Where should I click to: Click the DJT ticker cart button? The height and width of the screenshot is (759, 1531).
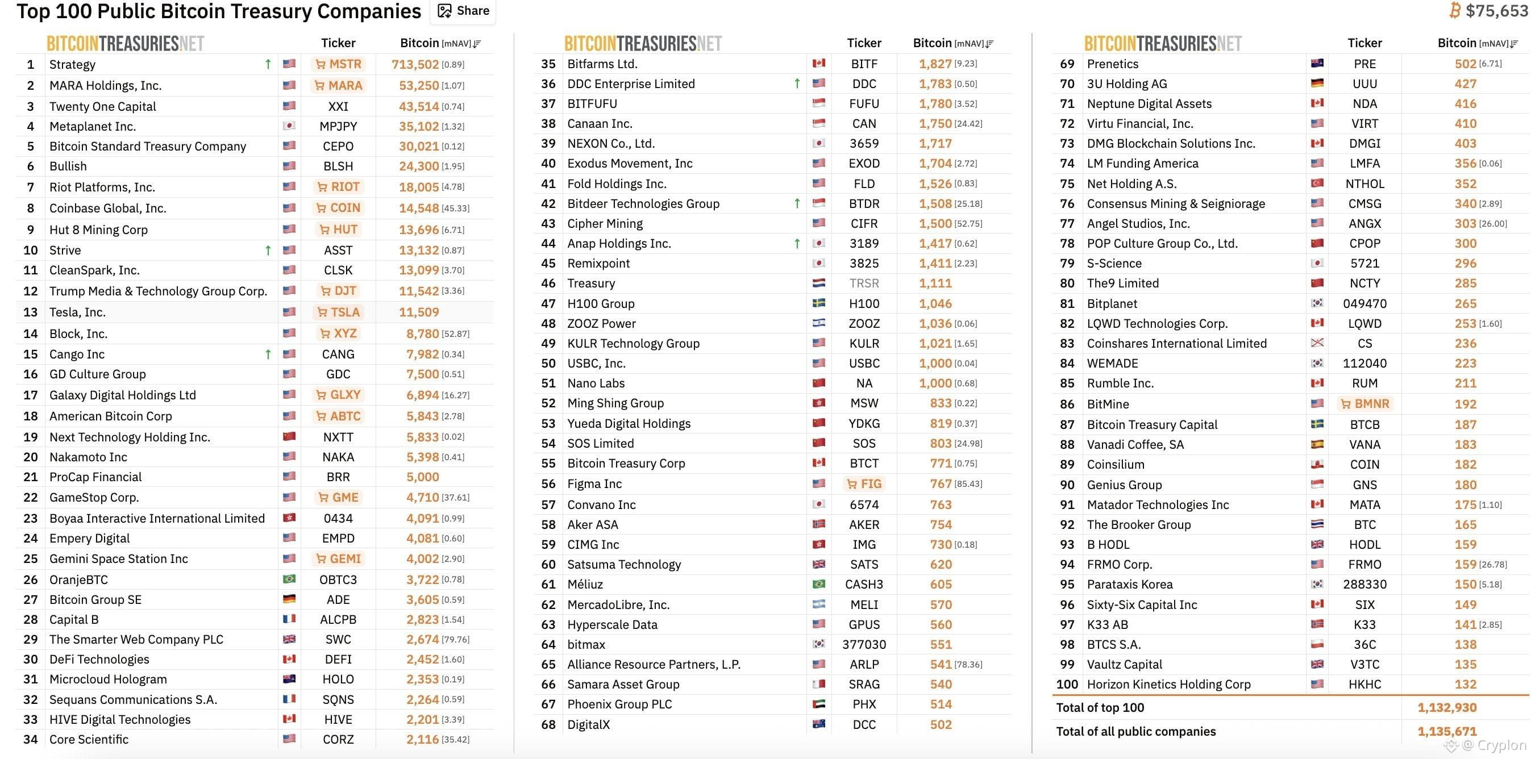coord(338,291)
